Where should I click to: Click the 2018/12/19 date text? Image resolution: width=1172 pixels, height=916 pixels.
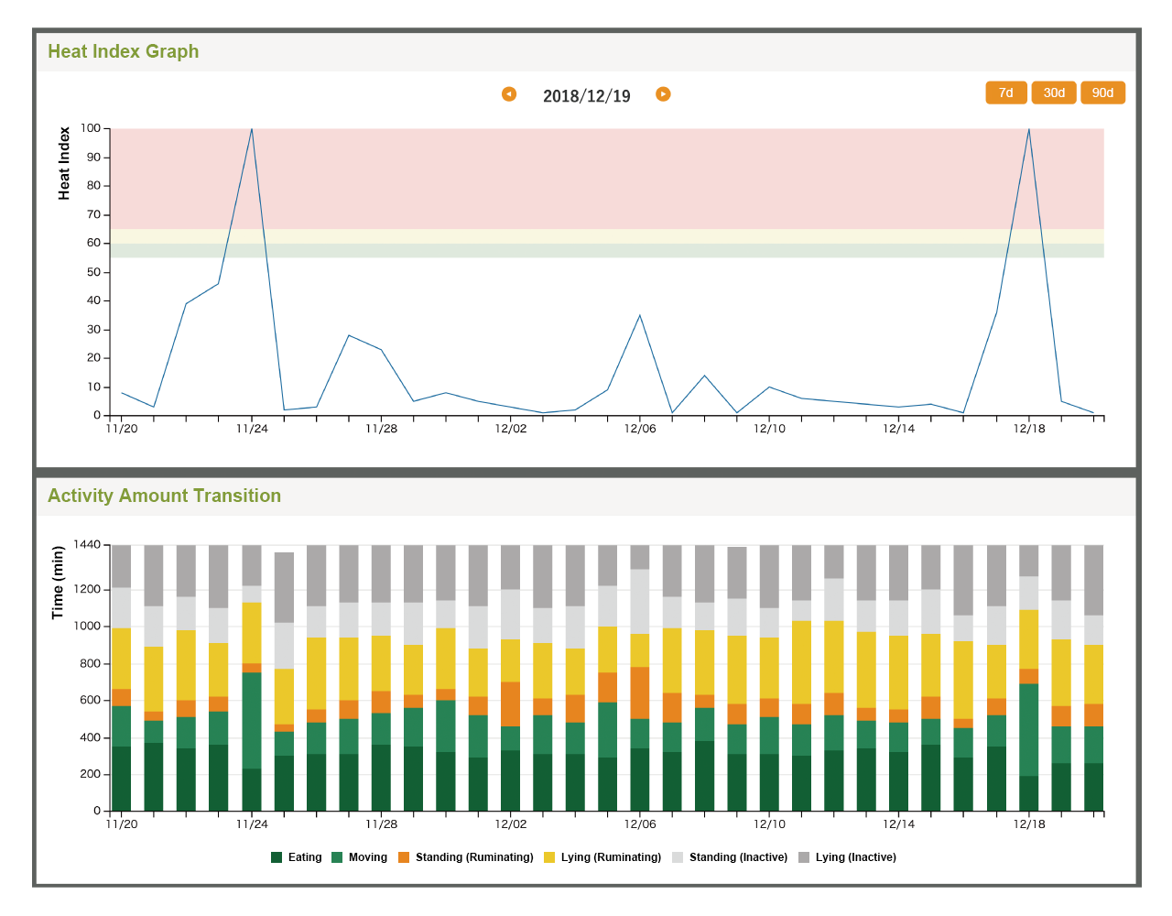586,96
